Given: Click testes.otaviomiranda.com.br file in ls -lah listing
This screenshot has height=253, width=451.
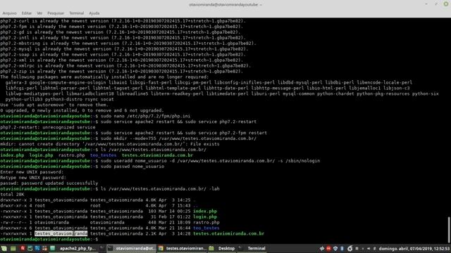Looking at the screenshot, I should [228, 234].
